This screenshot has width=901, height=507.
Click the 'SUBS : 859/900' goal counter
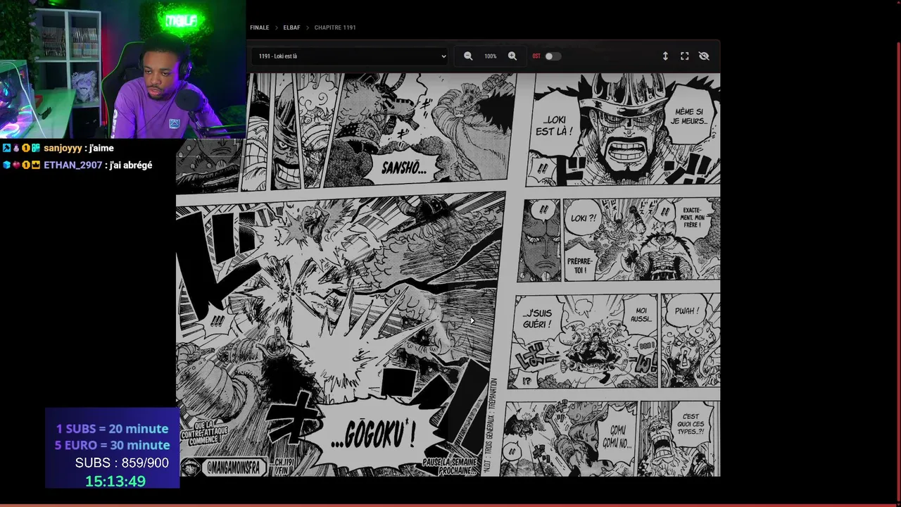point(122,463)
